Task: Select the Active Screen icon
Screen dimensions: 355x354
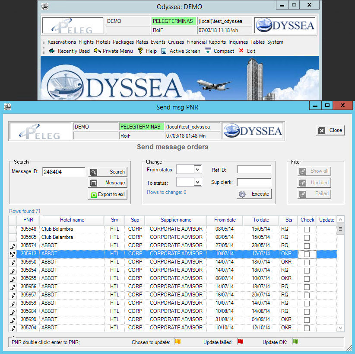Action: pyautogui.click(x=164, y=51)
